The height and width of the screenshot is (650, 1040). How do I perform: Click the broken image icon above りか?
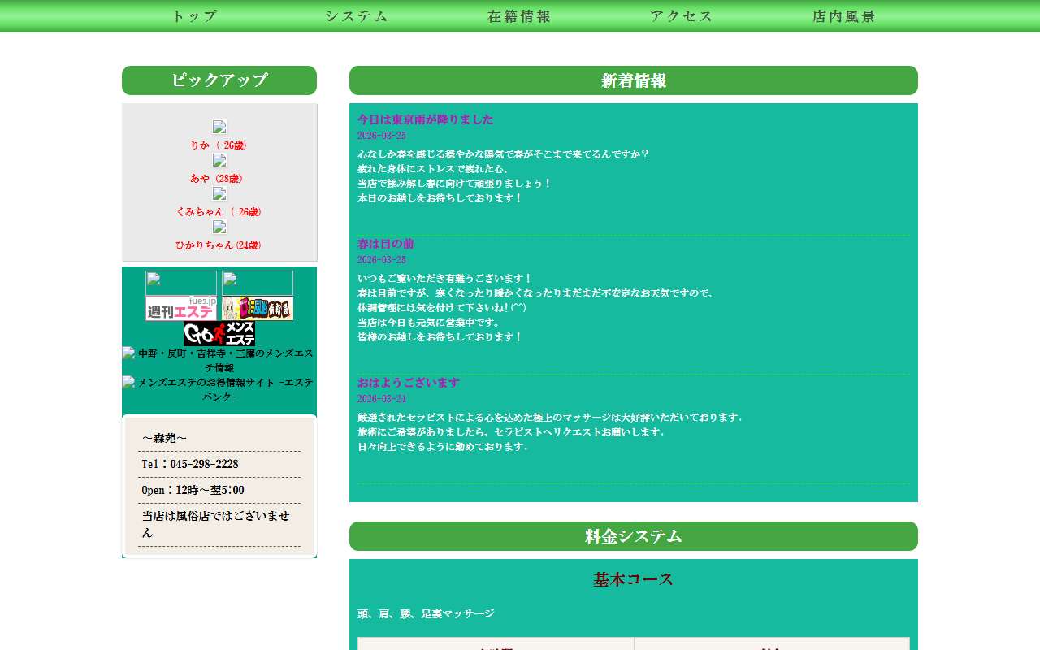219,127
